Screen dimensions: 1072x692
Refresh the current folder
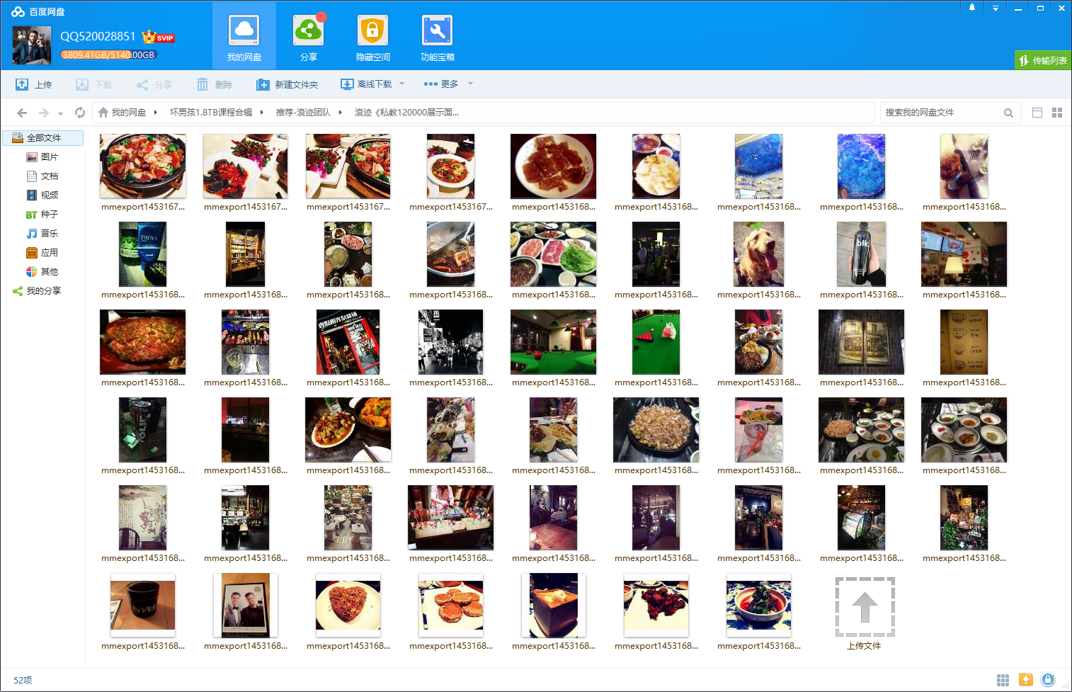(x=80, y=113)
